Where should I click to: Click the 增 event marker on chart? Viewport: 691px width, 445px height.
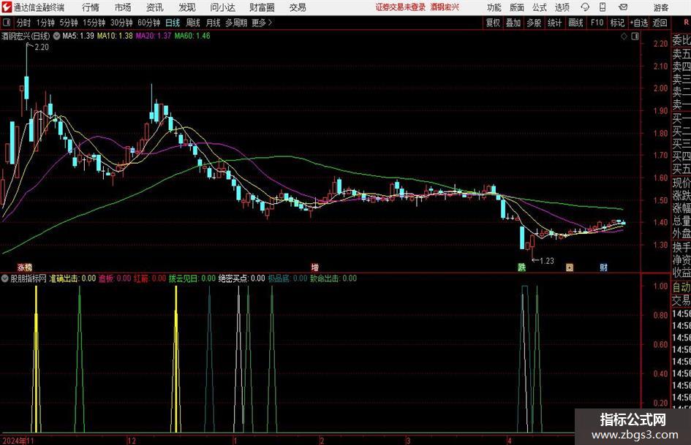point(314,267)
